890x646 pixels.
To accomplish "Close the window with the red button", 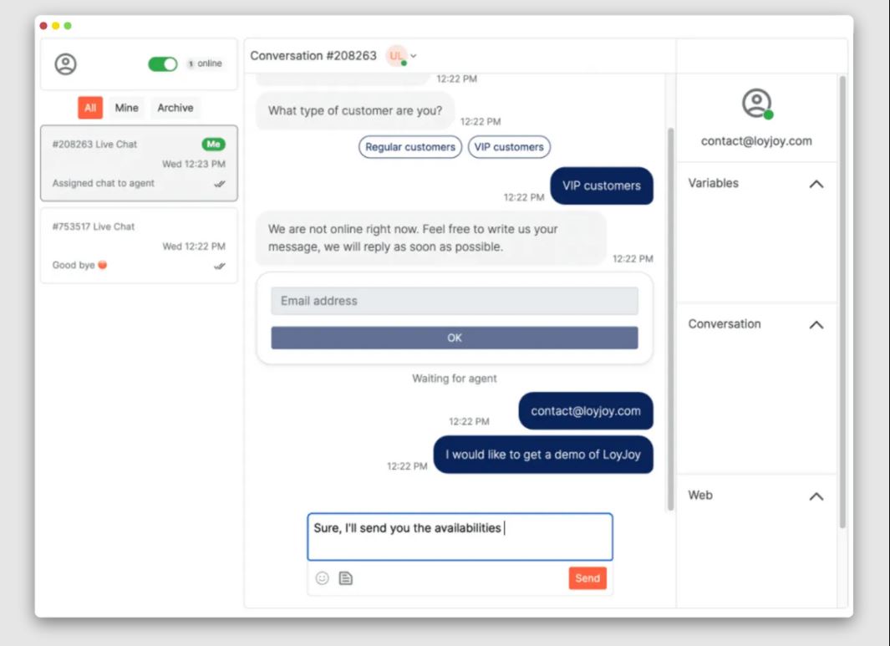I will tap(43, 26).
